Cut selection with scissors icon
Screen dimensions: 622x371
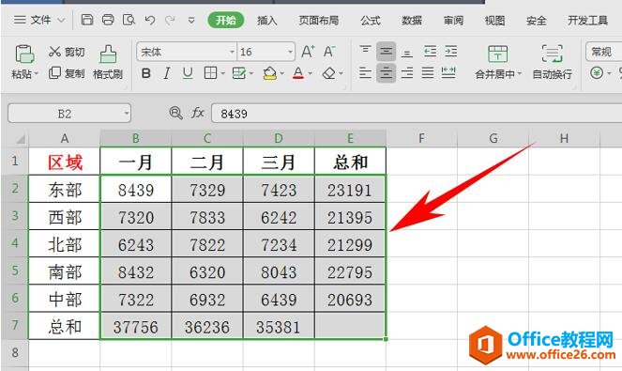[x=54, y=52]
